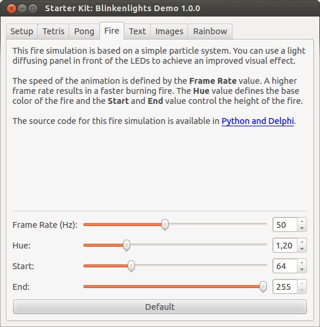Open the Images tab
The height and width of the screenshot is (327, 320).
[169, 31]
